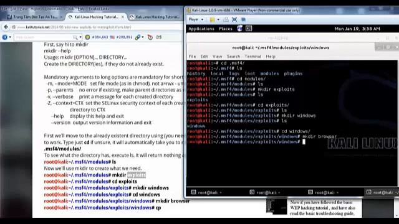399x224 pixels.
Task: Open the Player dropdown menu in VMware
Action: pos(196,19)
